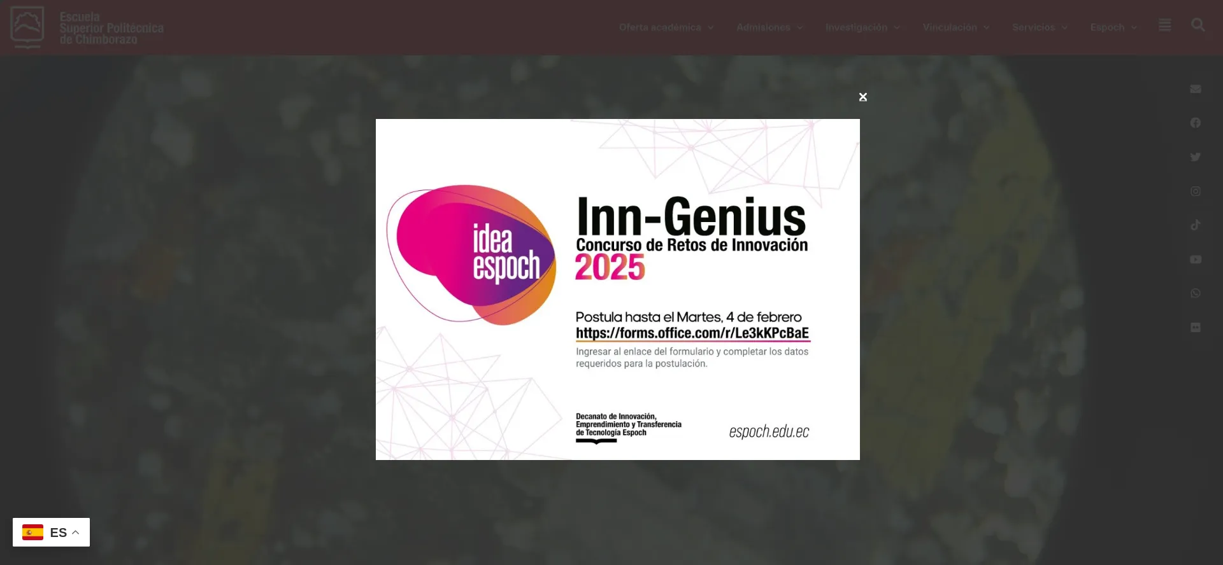Expand the Investigación menu
1223x565 pixels.
[x=862, y=27]
